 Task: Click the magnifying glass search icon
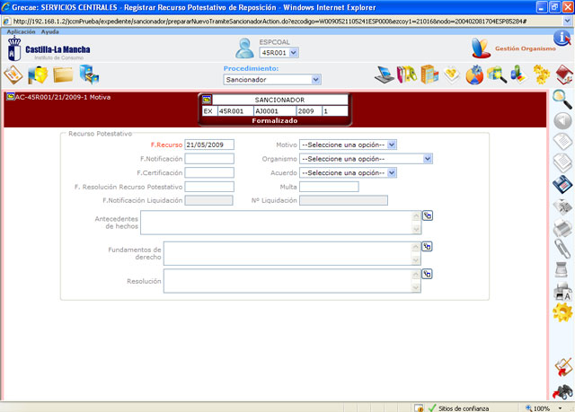(x=562, y=99)
